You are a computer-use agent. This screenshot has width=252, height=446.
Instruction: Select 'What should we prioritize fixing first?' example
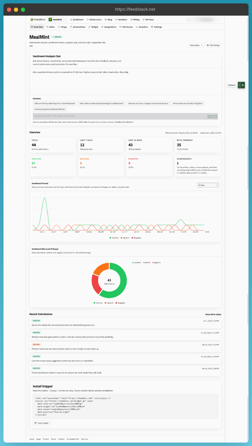pos(188,103)
